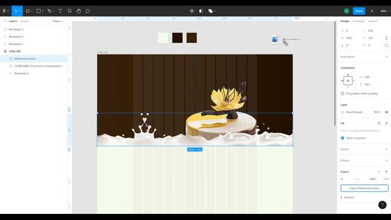Open the Figma main menu icon
Viewport: 391px width, 220px height.
tap(4, 11)
